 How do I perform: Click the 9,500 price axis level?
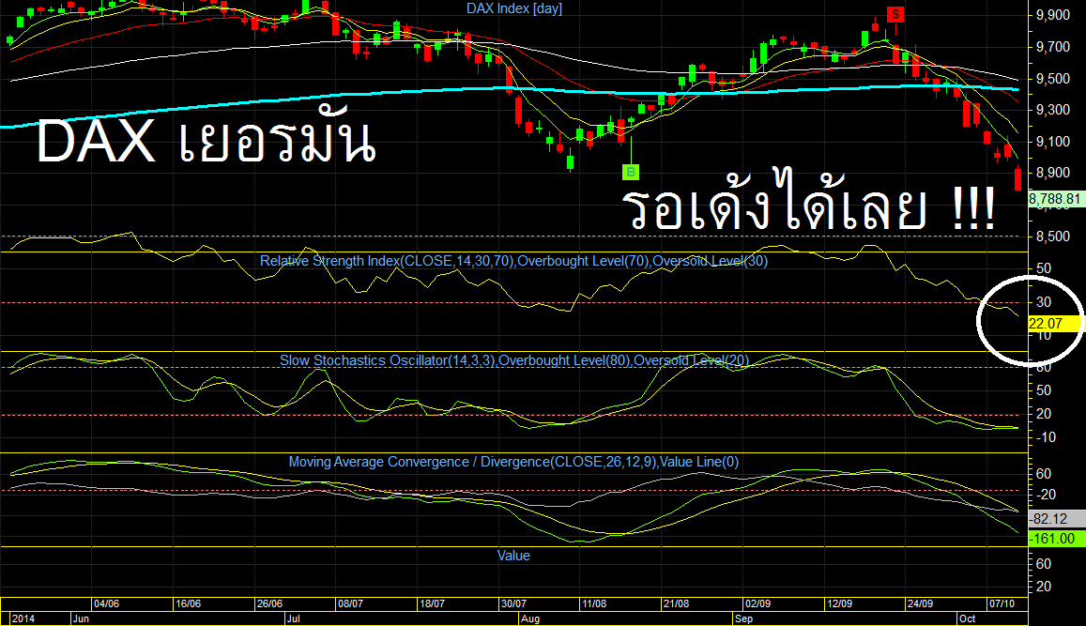[x=1053, y=78]
